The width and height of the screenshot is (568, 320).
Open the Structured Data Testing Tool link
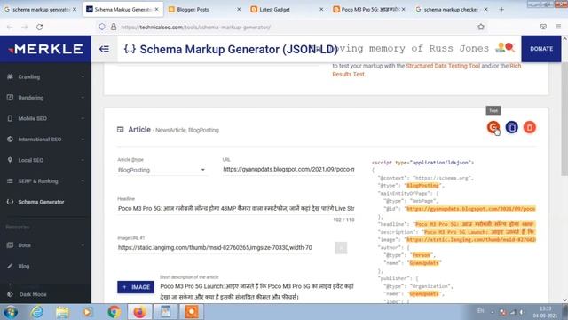(443, 66)
